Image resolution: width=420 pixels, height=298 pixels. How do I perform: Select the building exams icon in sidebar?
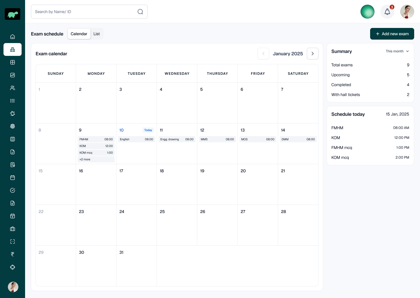pyautogui.click(x=13, y=49)
